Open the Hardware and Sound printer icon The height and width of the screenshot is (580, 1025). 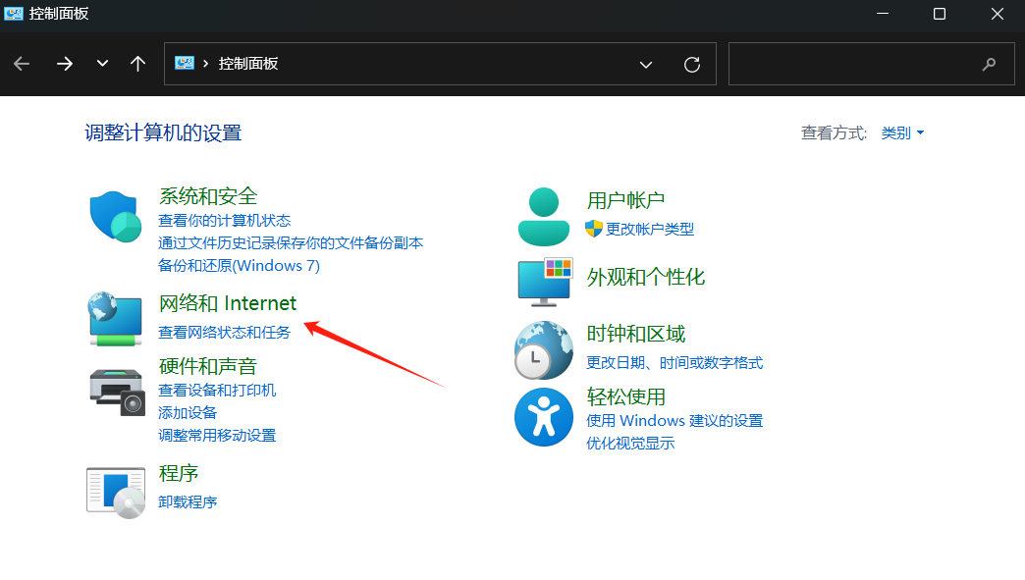117,392
